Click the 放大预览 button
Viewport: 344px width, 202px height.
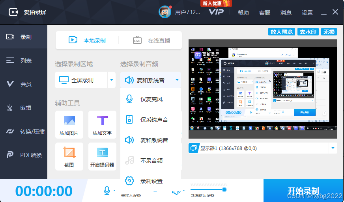(x=282, y=32)
